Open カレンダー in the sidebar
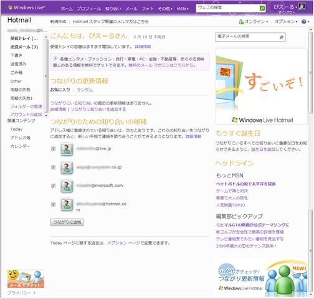 (x=20, y=146)
